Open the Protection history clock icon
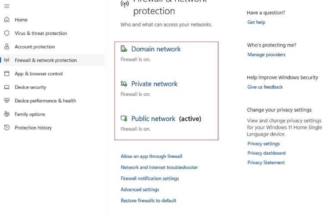 pyautogui.click(x=6, y=128)
